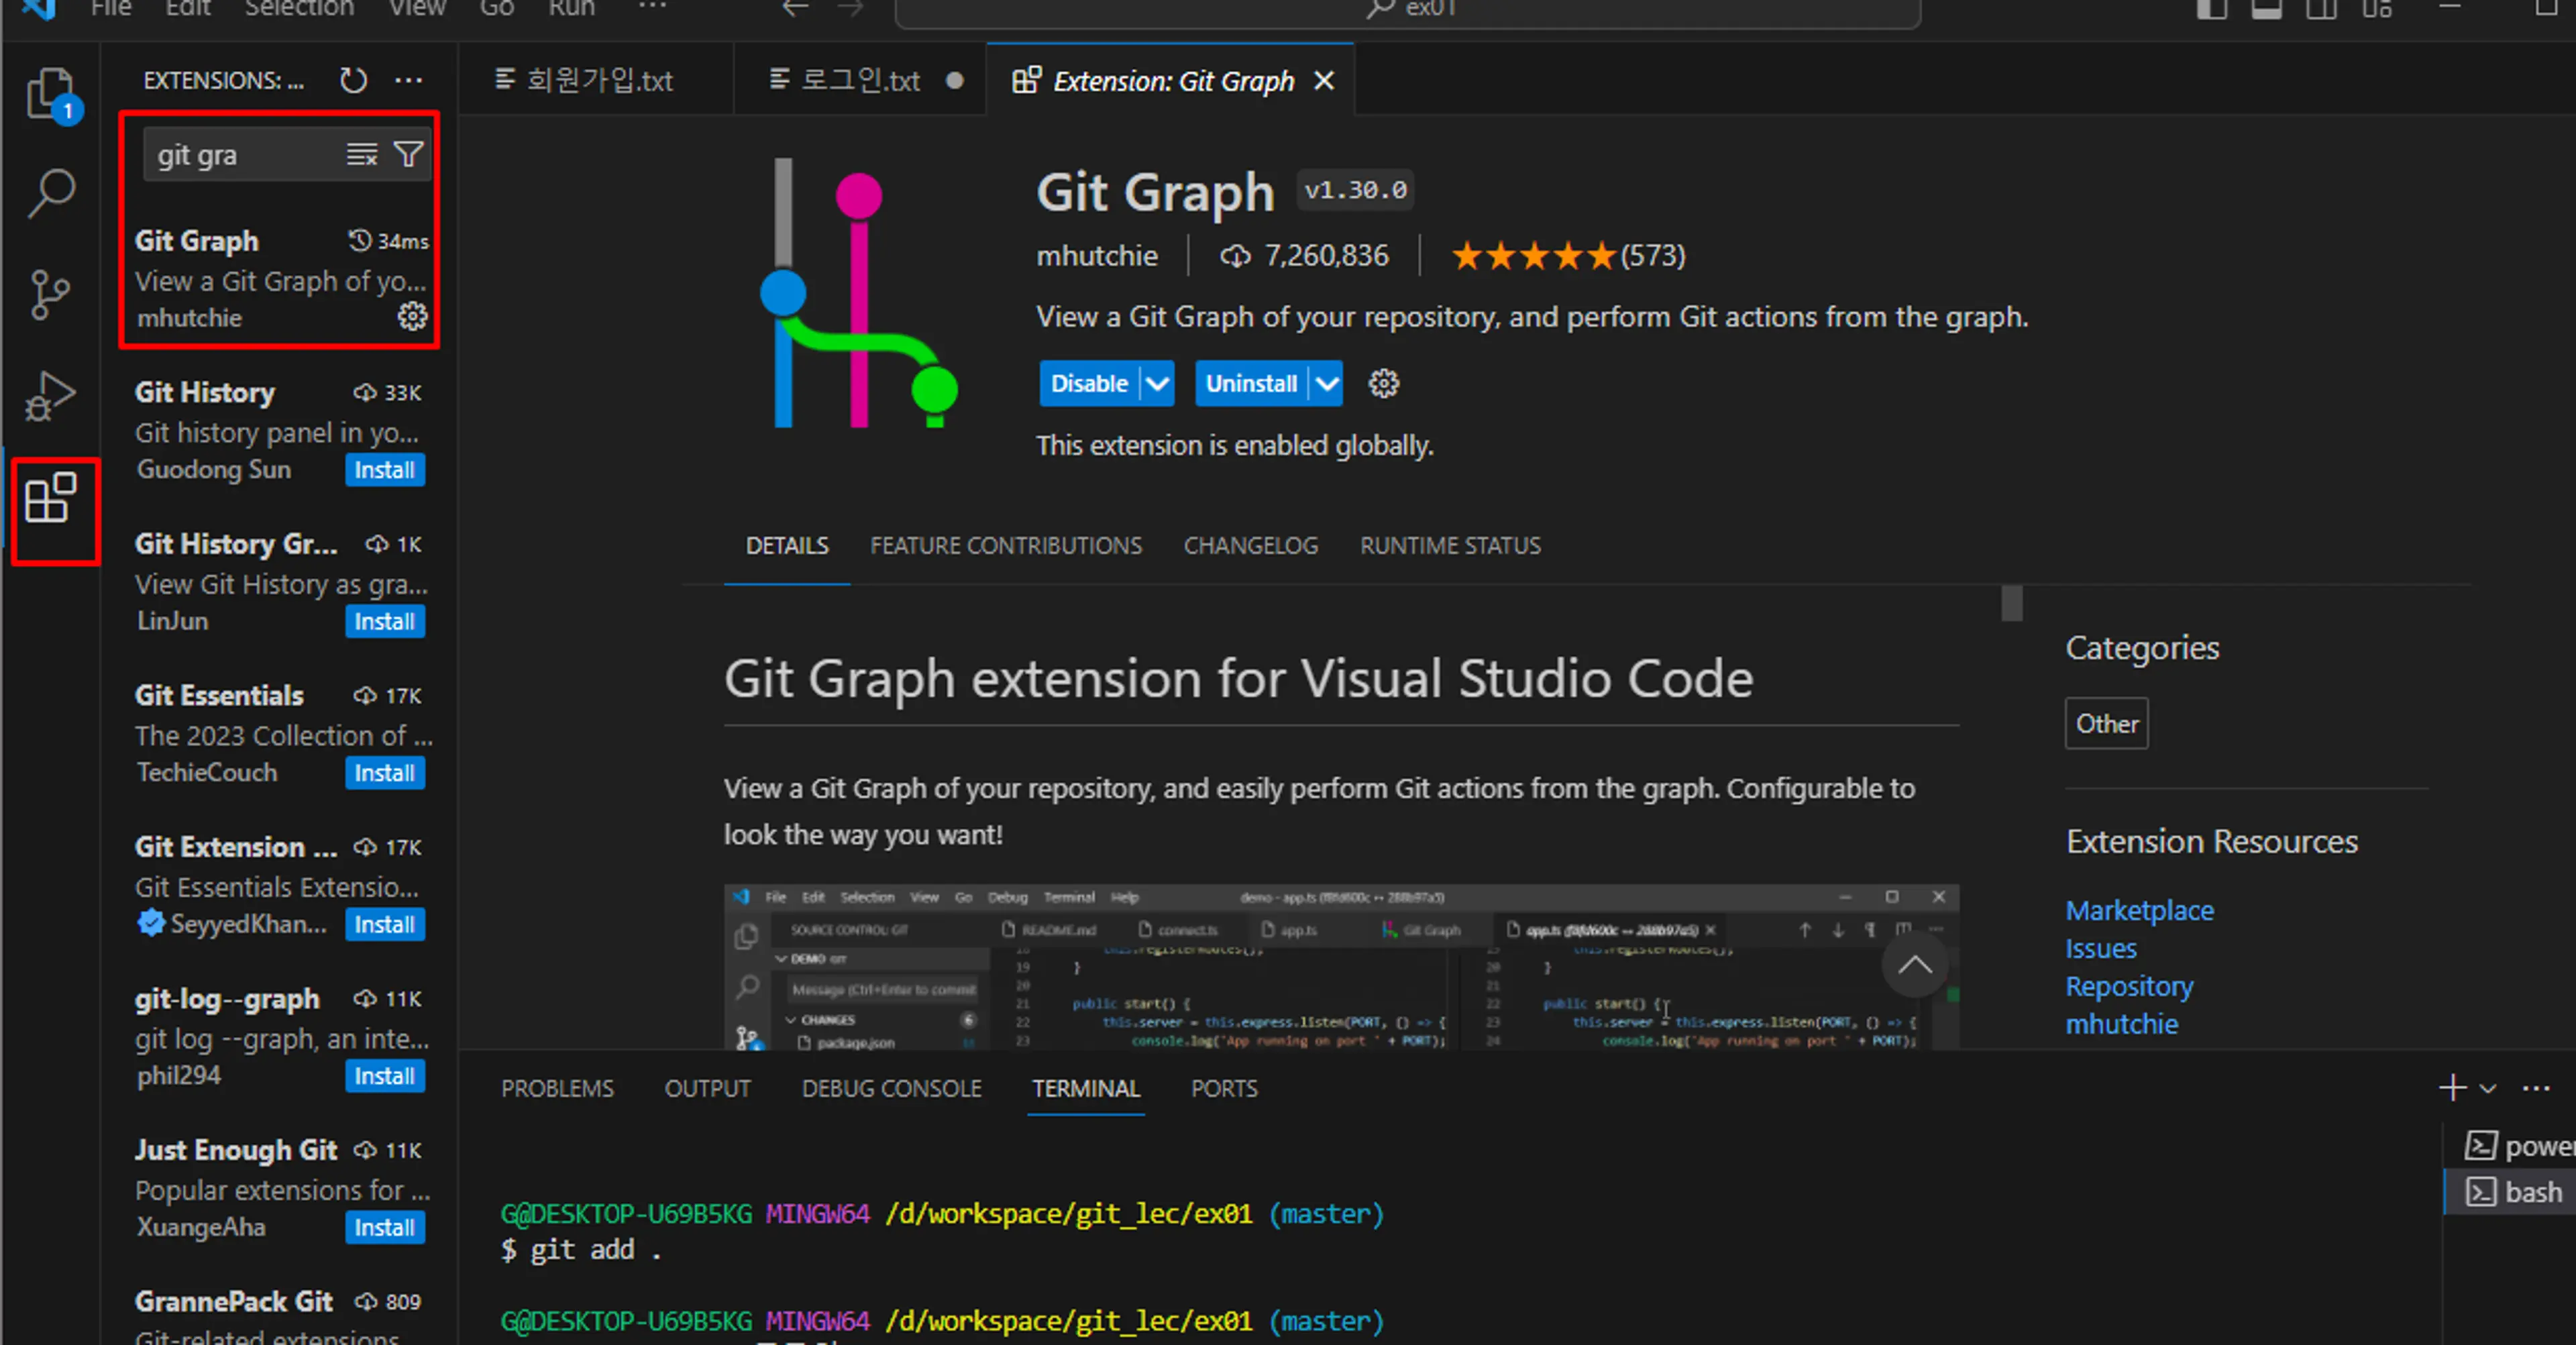Open the Search view in activity bar

point(50,193)
